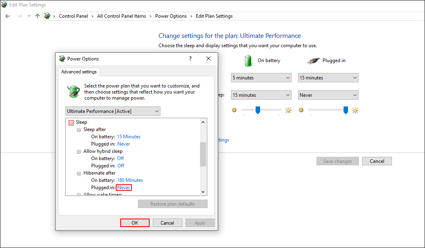Click dim brightness icon for on battery
425x248 pixels.
234,110
